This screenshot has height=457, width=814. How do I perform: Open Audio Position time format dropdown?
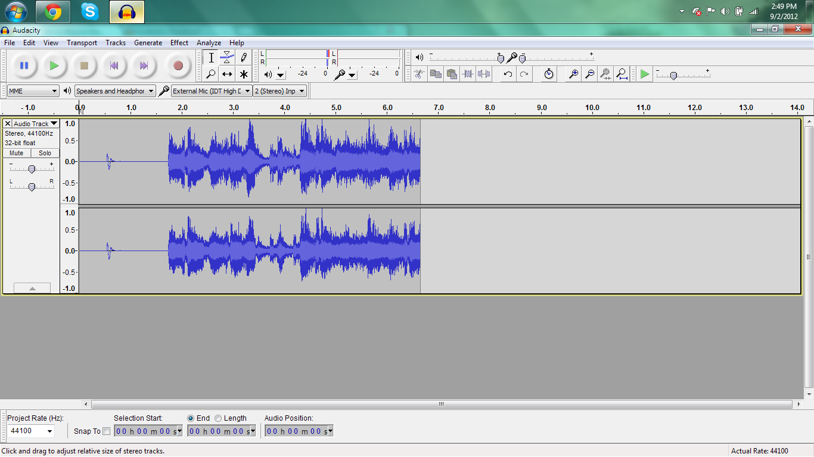330,431
